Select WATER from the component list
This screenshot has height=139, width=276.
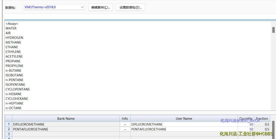coord(11,28)
